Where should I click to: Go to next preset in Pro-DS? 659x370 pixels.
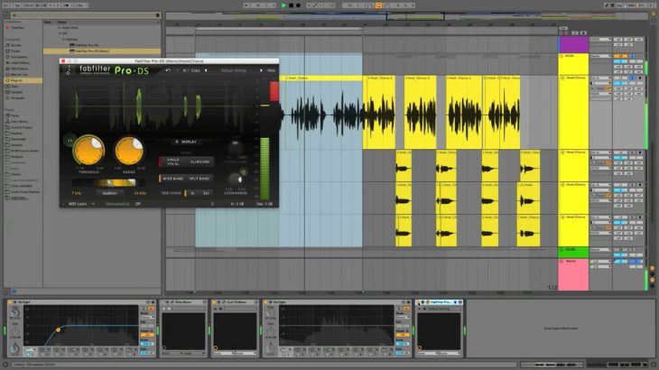pos(261,70)
